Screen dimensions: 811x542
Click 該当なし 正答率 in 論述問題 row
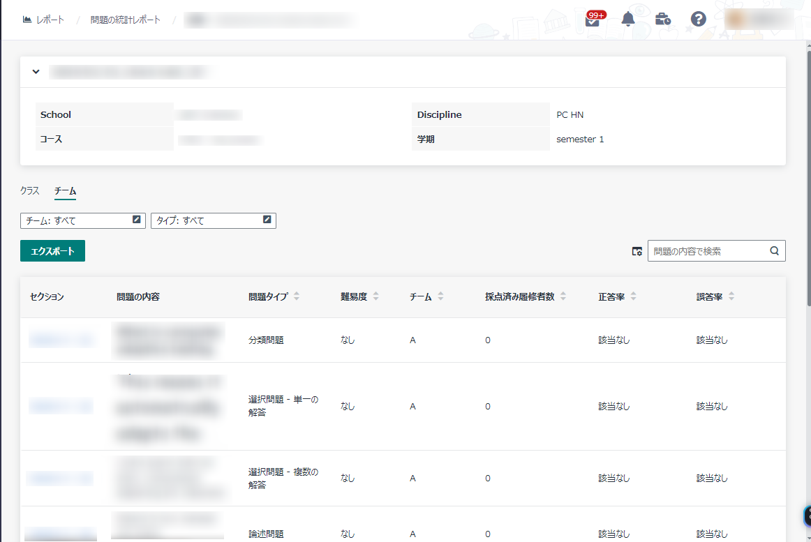614,534
